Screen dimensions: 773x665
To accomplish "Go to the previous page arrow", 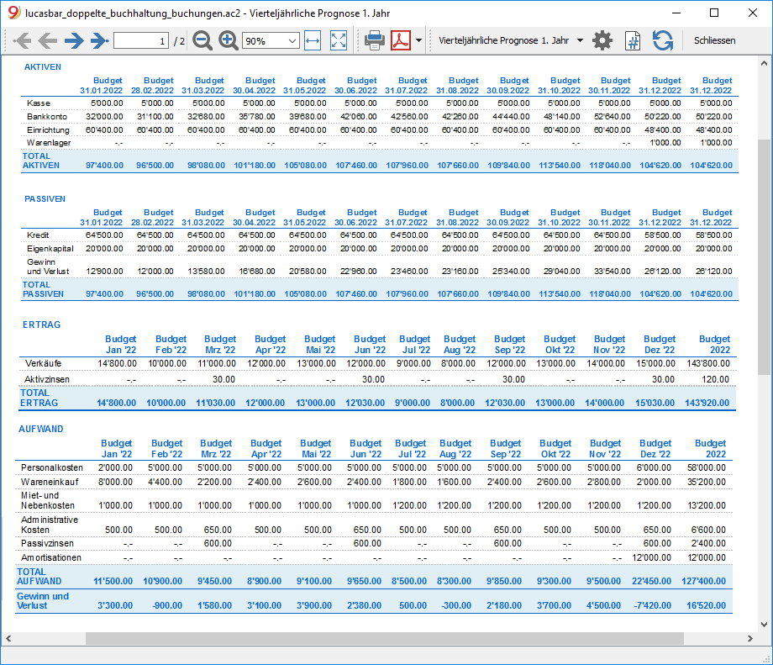I will pos(47,40).
